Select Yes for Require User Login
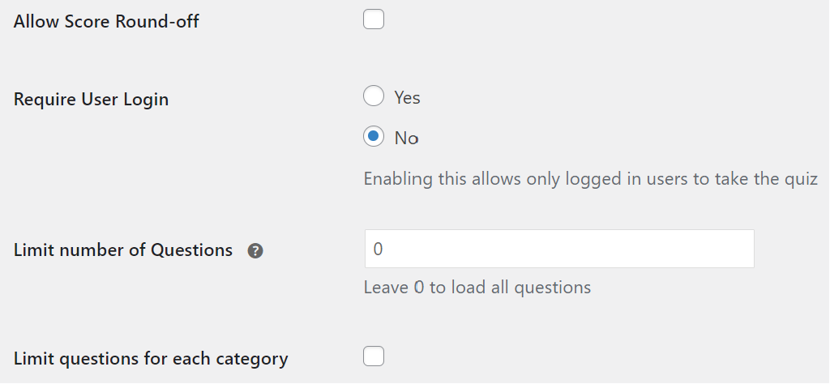The image size is (830, 384). (373, 96)
